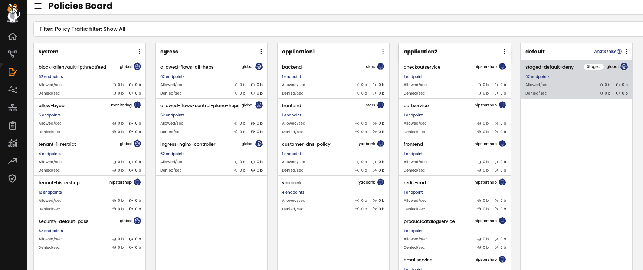Open 12 endpoints link under tenant-histershop

(x=50, y=192)
